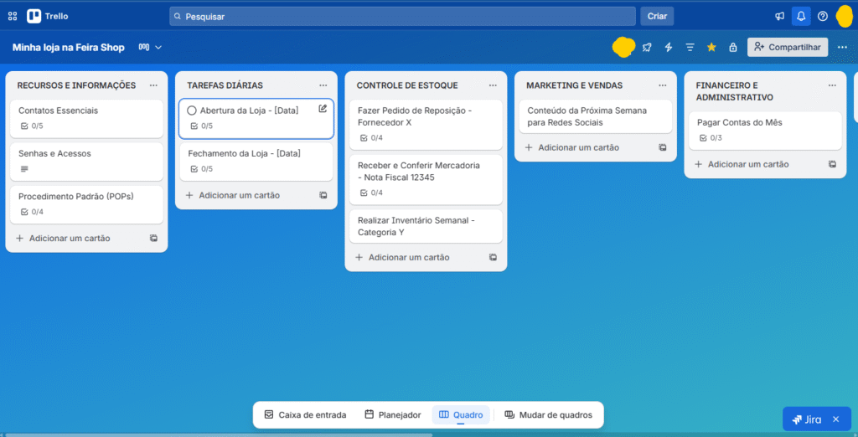This screenshot has height=437, width=858.
Task: Open the app switcher grid icon
Action: pos(12,17)
